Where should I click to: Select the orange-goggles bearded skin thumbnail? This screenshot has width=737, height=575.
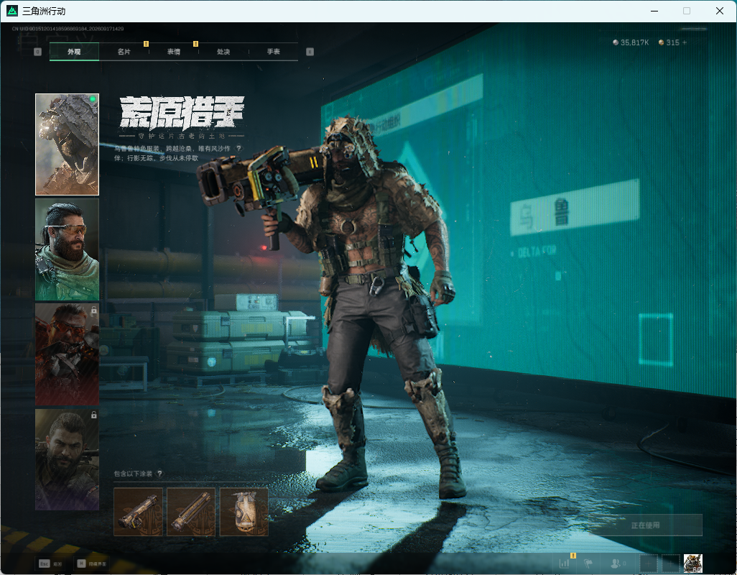point(68,249)
